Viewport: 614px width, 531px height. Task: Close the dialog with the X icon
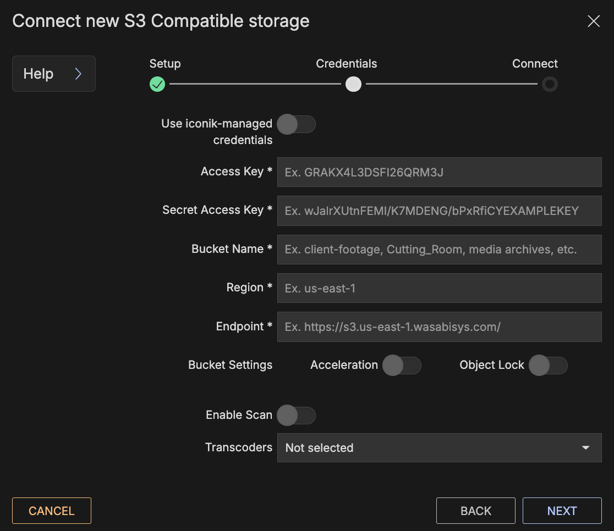(x=594, y=21)
